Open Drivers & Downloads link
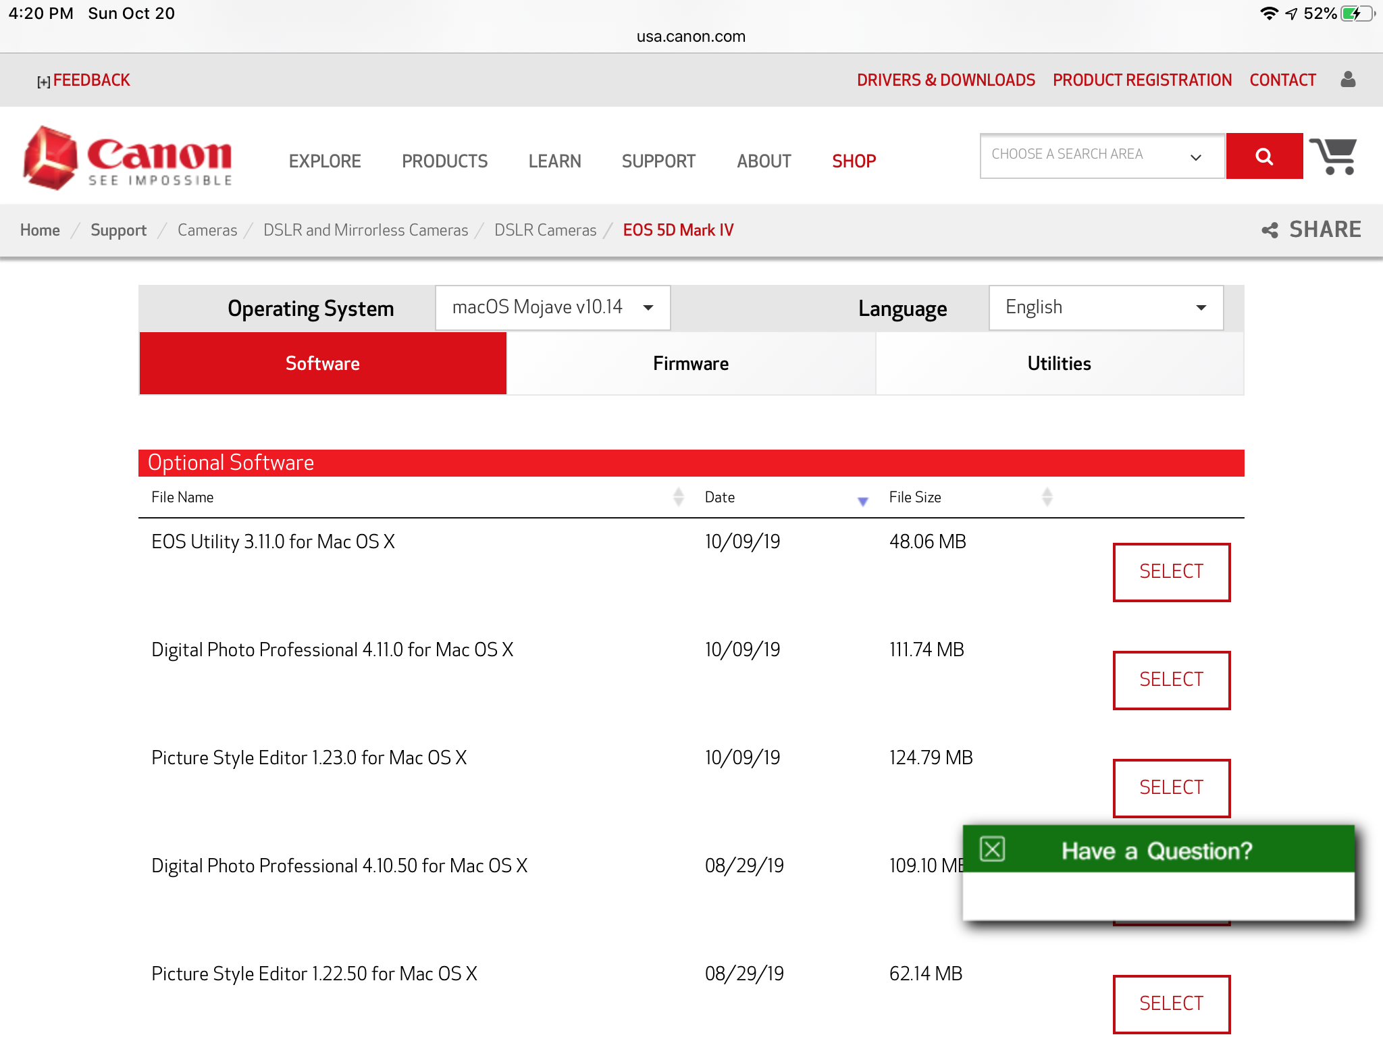The image size is (1383, 1037). [945, 80]
